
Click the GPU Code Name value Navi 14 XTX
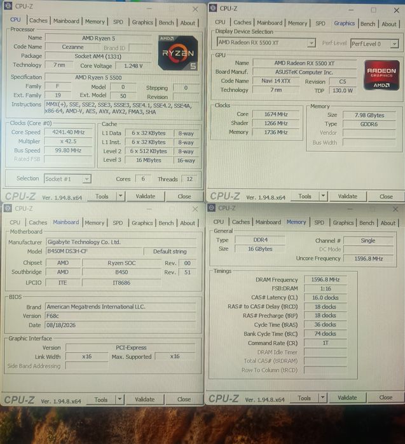pyautogui.click(x=276, y=81)
